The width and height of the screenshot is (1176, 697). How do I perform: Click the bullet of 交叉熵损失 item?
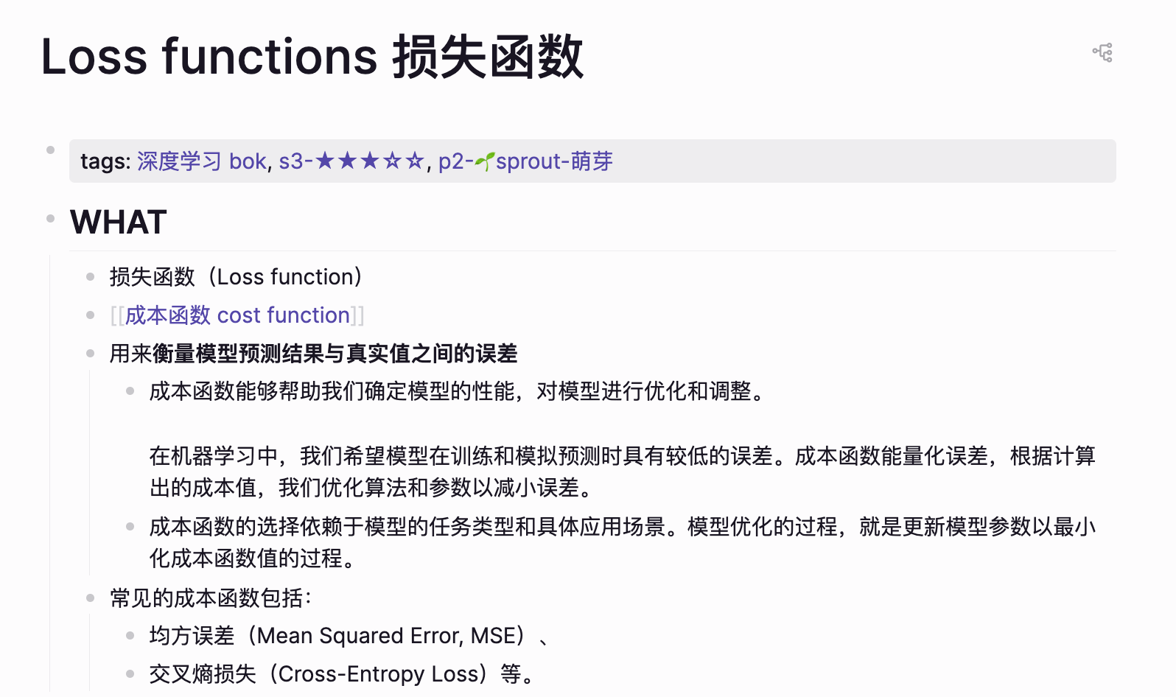tap(130, 674)
